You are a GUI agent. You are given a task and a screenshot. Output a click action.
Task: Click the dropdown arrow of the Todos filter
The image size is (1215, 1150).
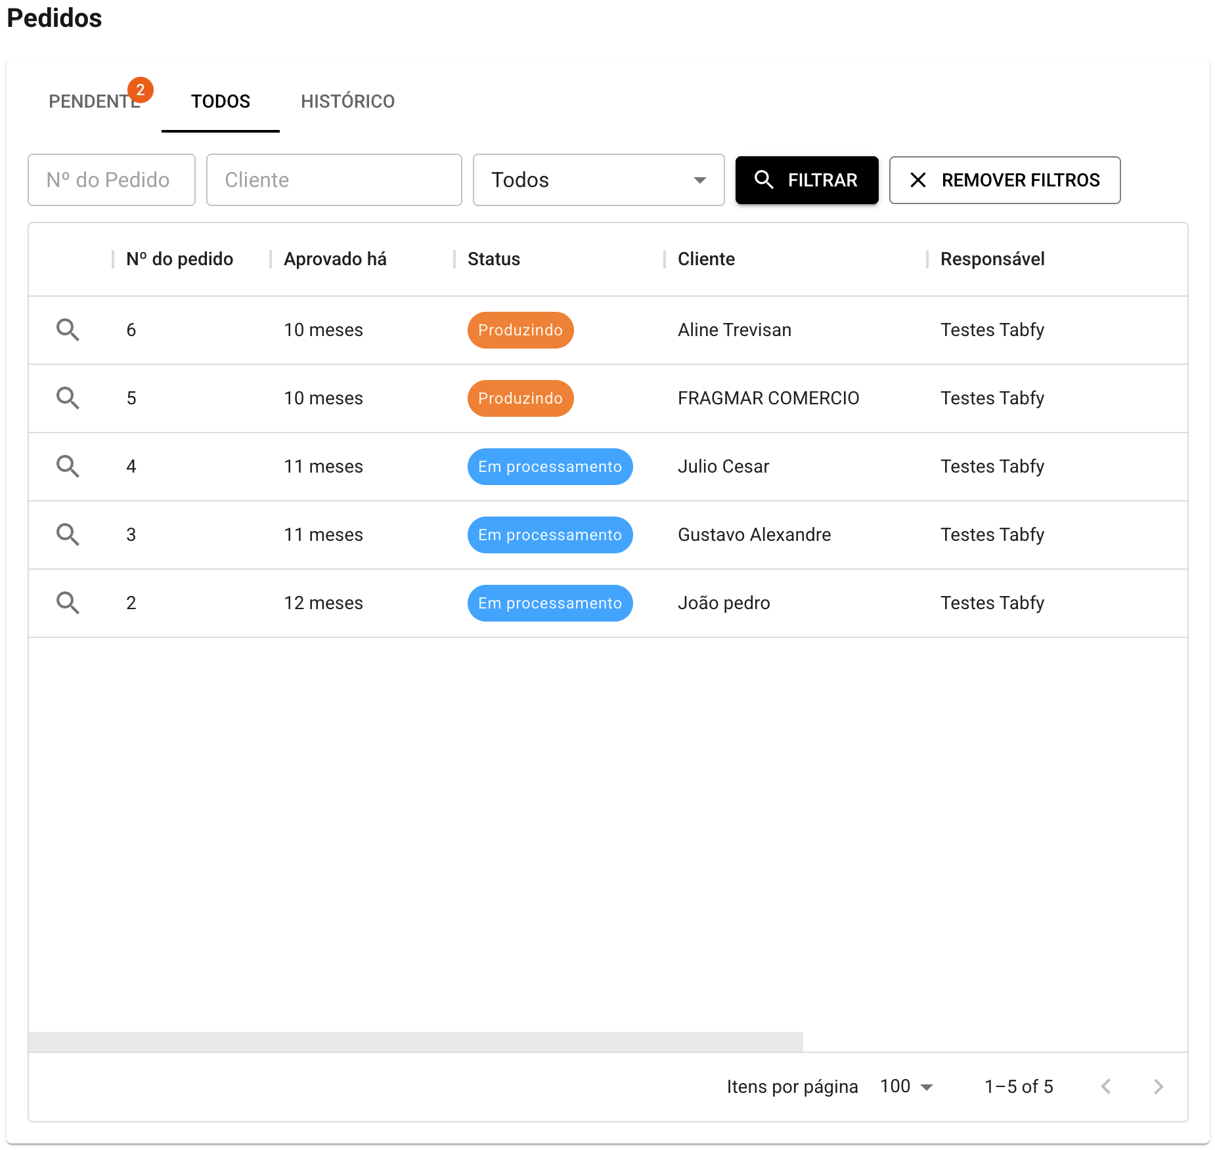click(x=699, y=180)
